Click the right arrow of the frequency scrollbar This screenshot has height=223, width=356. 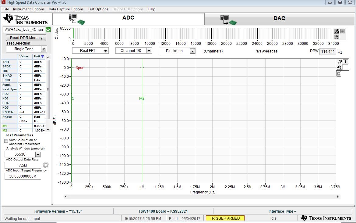pos(338,197)
